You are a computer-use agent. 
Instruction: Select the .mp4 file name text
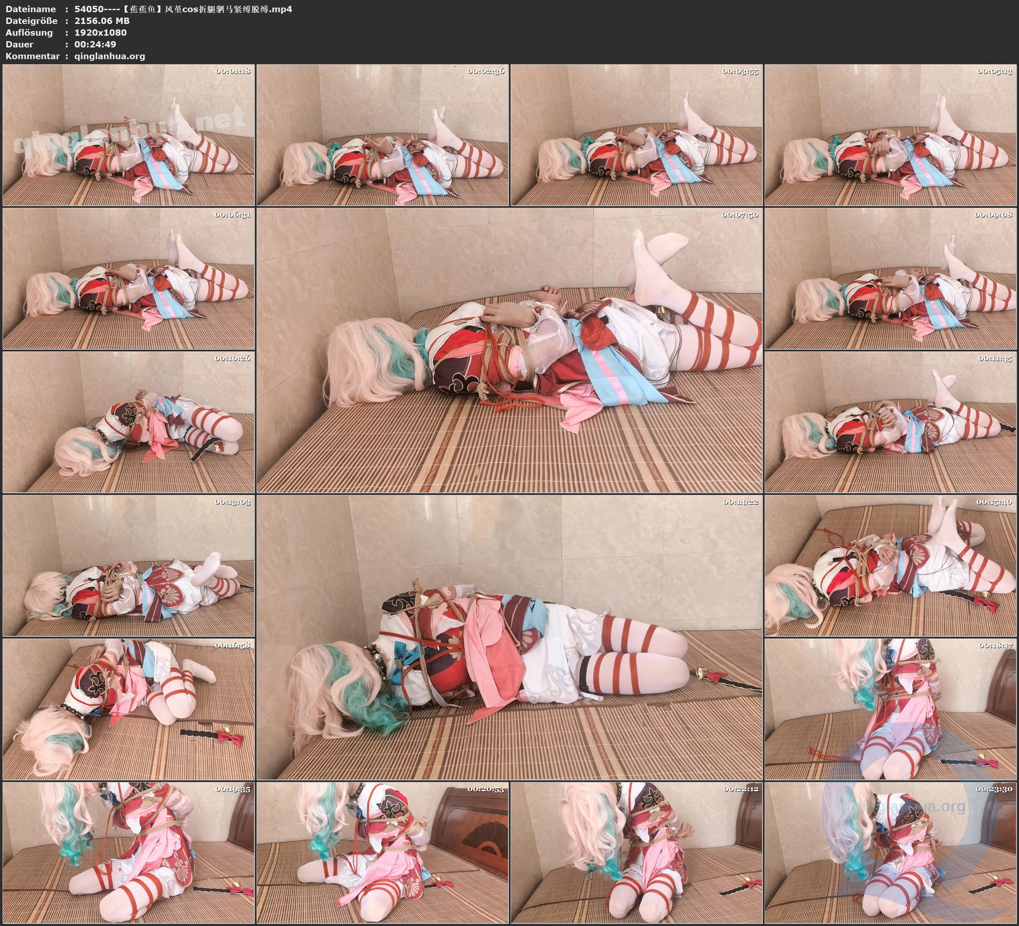tap(183, 9)
